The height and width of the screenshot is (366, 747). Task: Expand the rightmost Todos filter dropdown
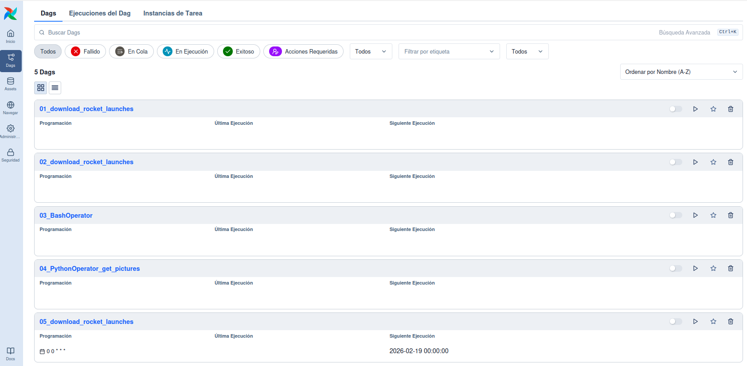pyautogui.click(x=527, y=51)
